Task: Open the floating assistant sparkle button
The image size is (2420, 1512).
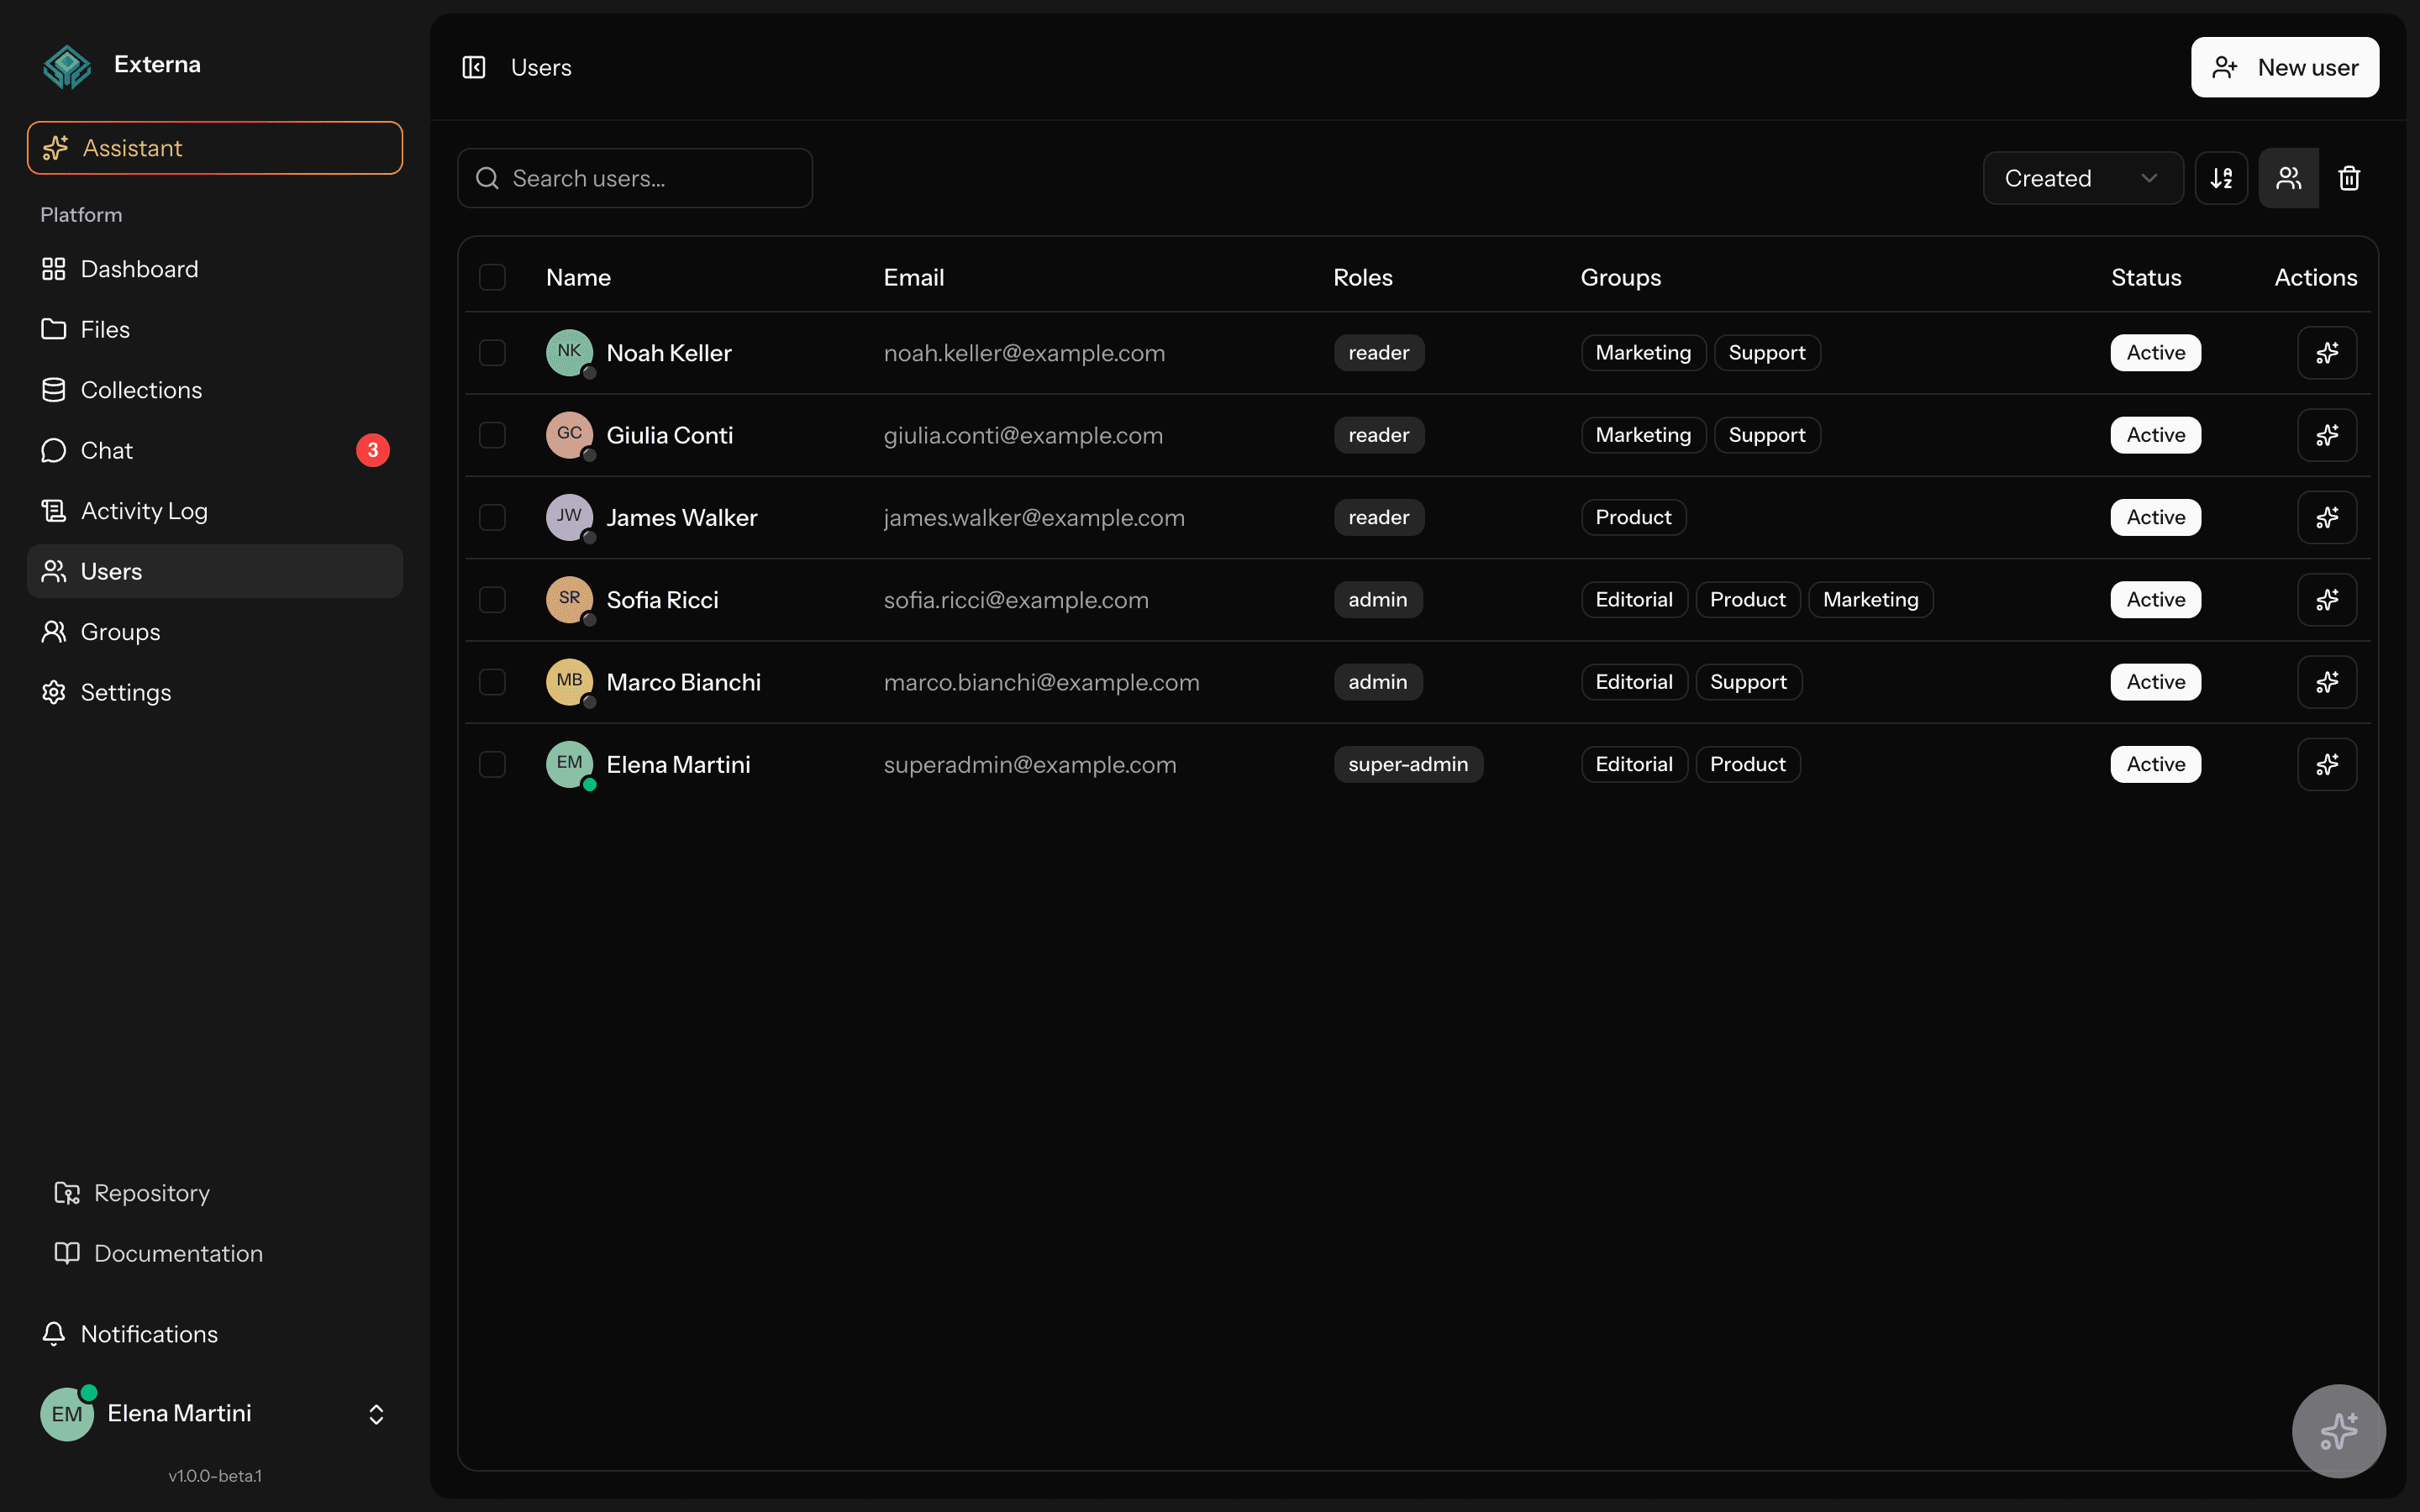Action: [x=2338, y=1430]
